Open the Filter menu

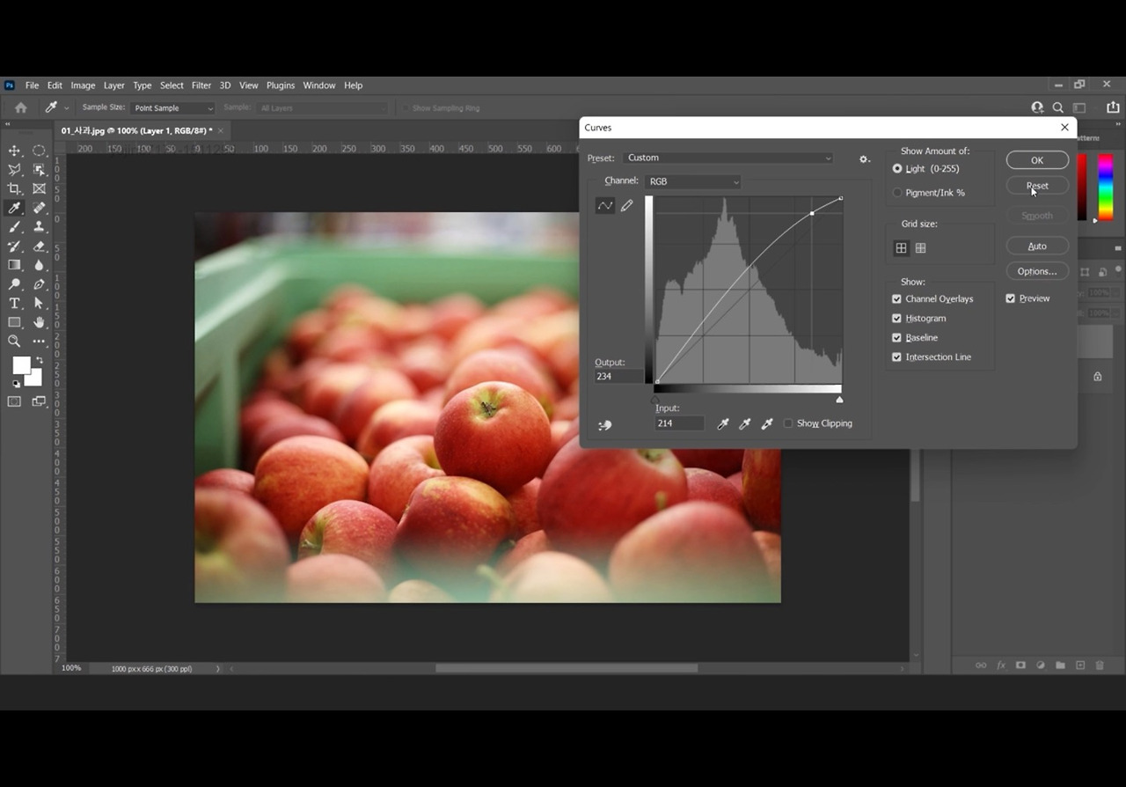pyautogui.click(x=201, y=85)
